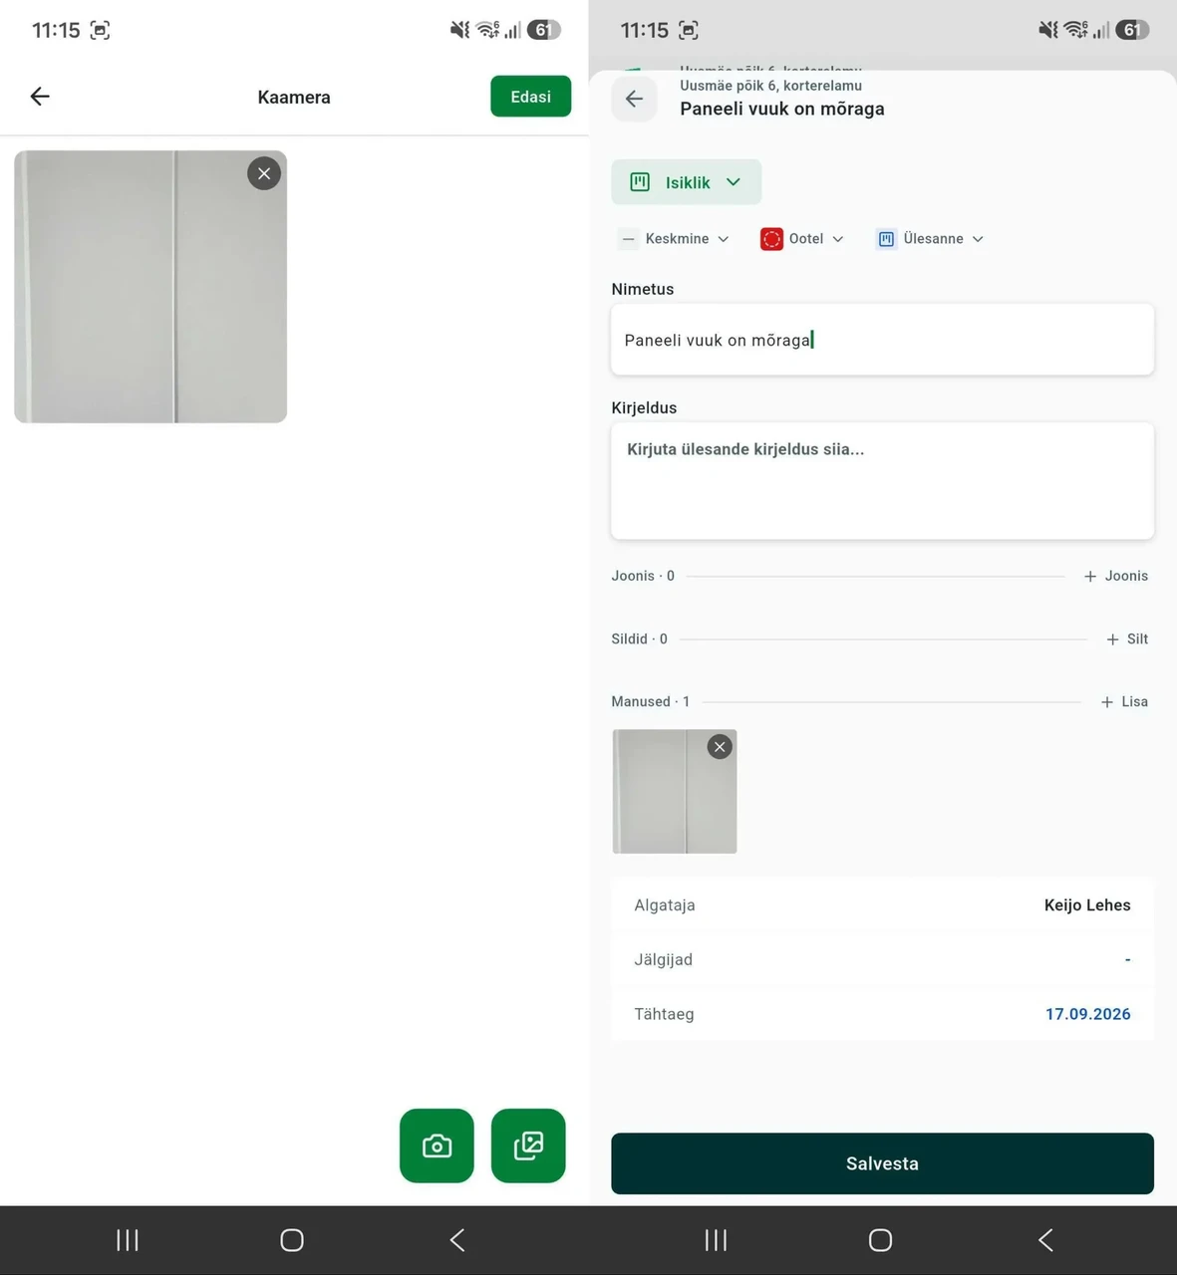Open the Jälgijad followers row
The image size is (1177, 1275).
(x=882, y=959)
